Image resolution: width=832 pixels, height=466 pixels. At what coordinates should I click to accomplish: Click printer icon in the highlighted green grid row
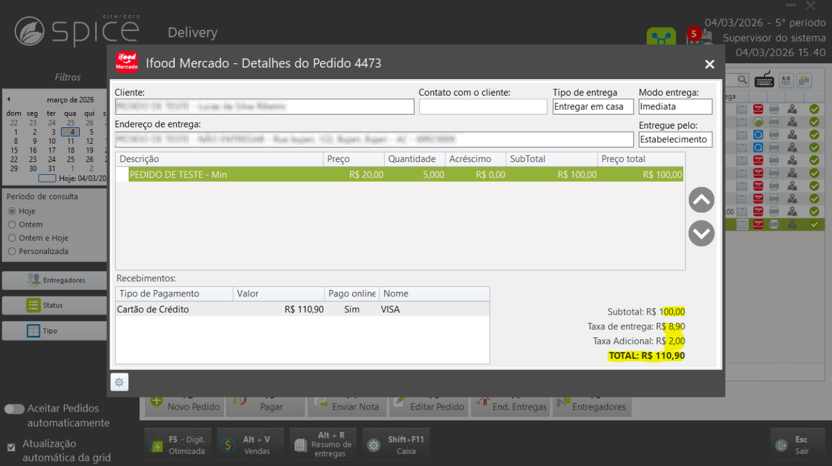click(x=774, y=224)
